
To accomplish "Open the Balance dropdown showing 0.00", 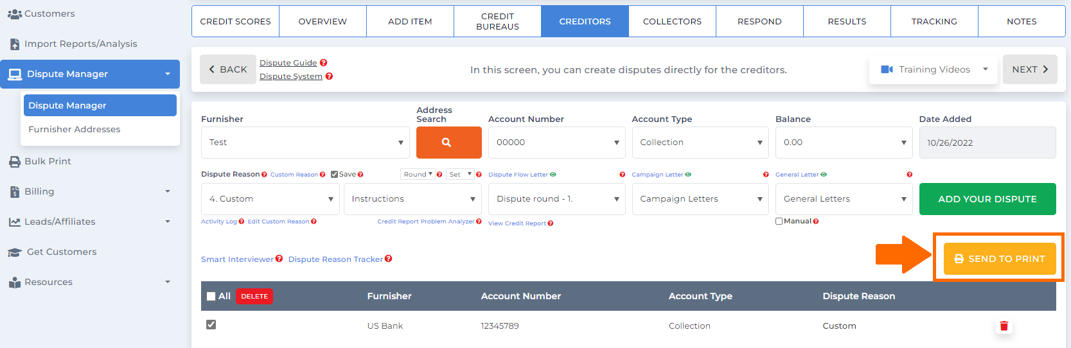I will point(844,143).
